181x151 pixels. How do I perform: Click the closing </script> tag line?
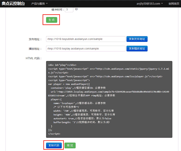pyautogui.click(x=54, y=134)
